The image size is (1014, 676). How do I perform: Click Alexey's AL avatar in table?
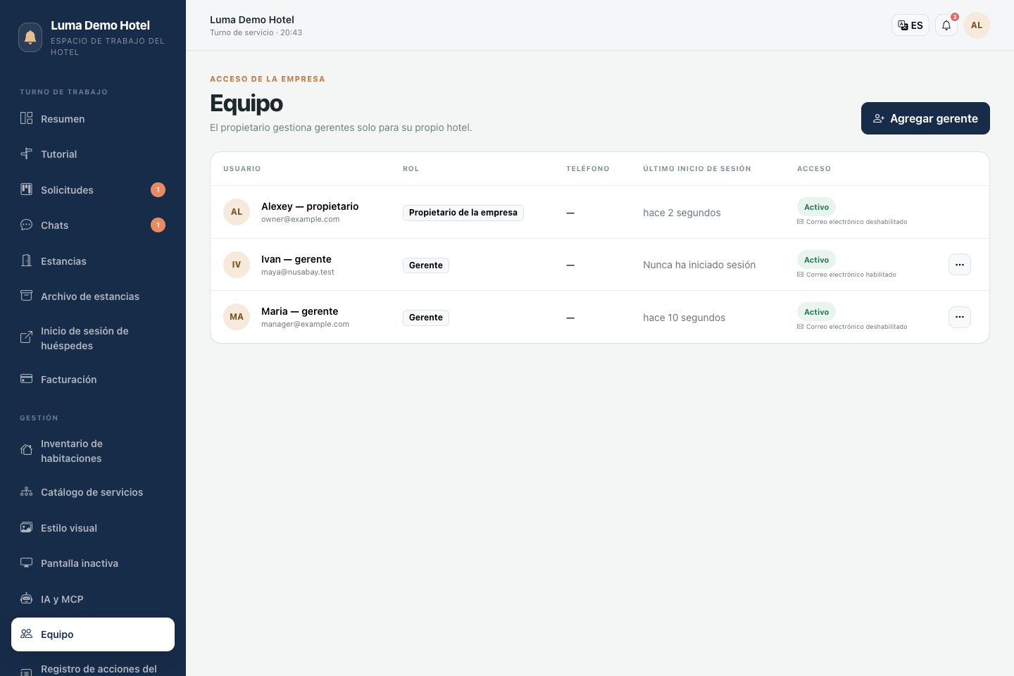237,212
